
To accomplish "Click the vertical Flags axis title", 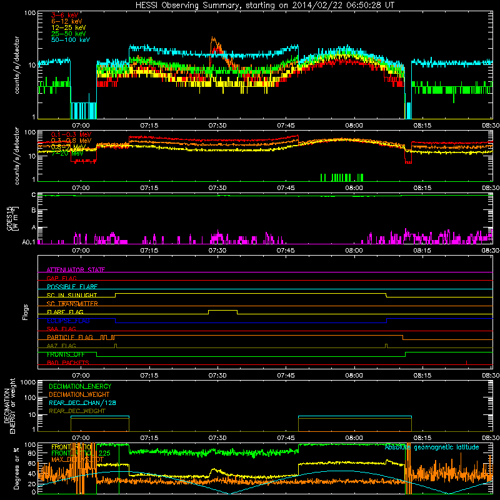I will (x=26, y=312).
